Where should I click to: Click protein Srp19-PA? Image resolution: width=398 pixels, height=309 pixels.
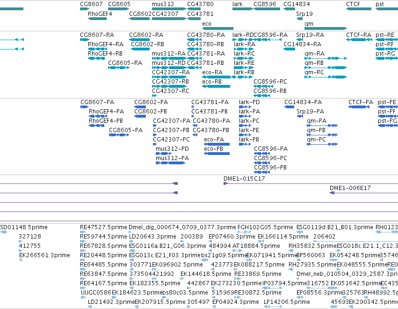pyautogui.click(x=300, y=116)
